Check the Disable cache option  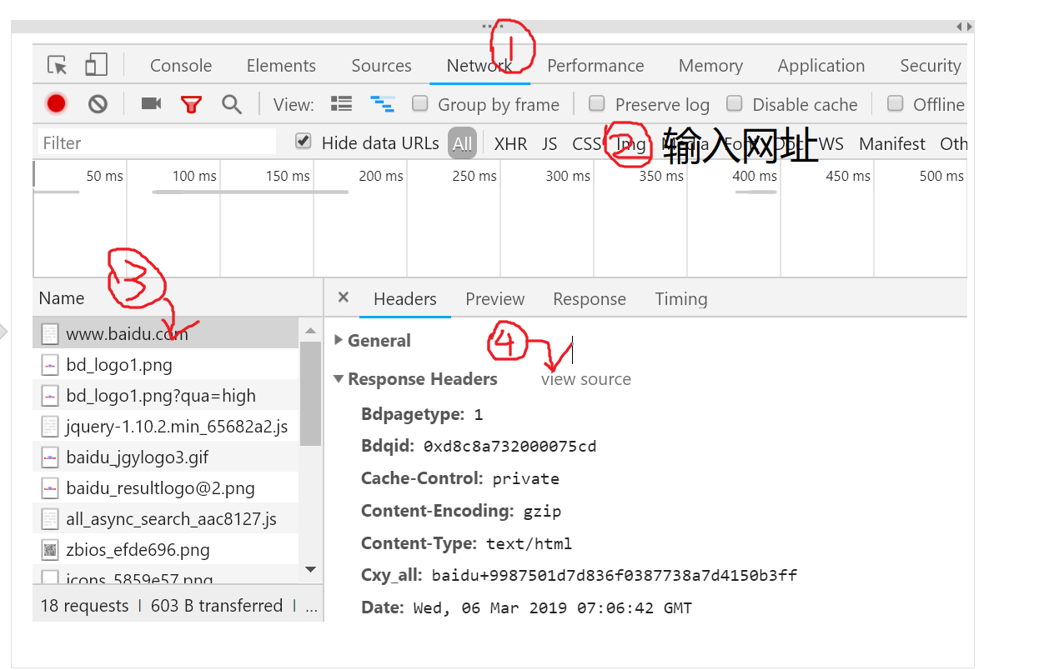pyautogui.click(x=734, y=103)
